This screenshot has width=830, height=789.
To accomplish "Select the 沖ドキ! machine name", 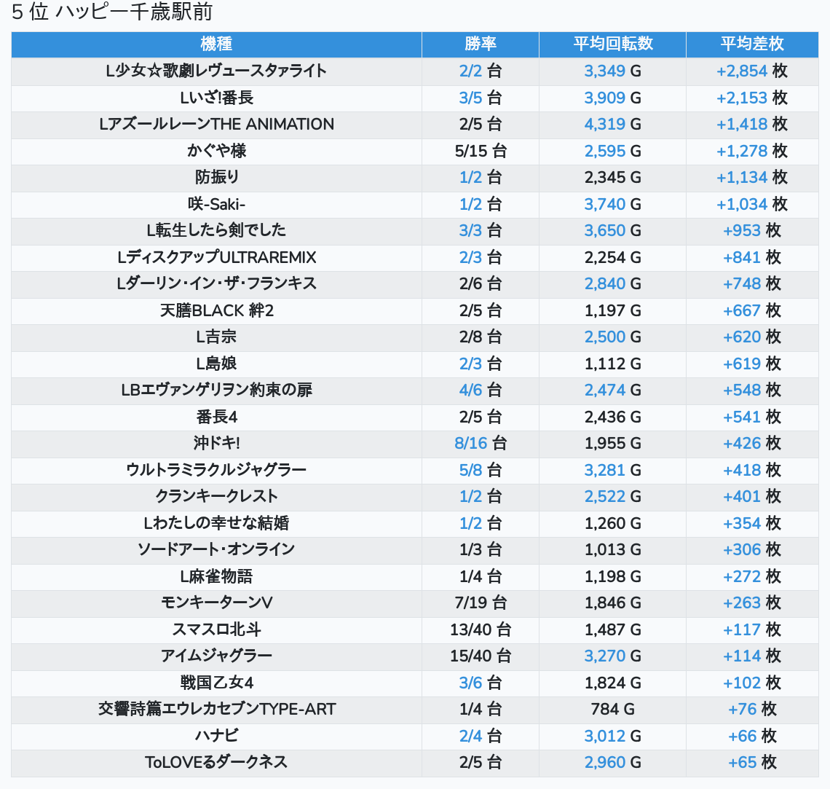I will click(x=216, y=444).
